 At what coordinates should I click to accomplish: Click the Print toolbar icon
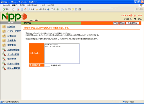pos(66,9)
